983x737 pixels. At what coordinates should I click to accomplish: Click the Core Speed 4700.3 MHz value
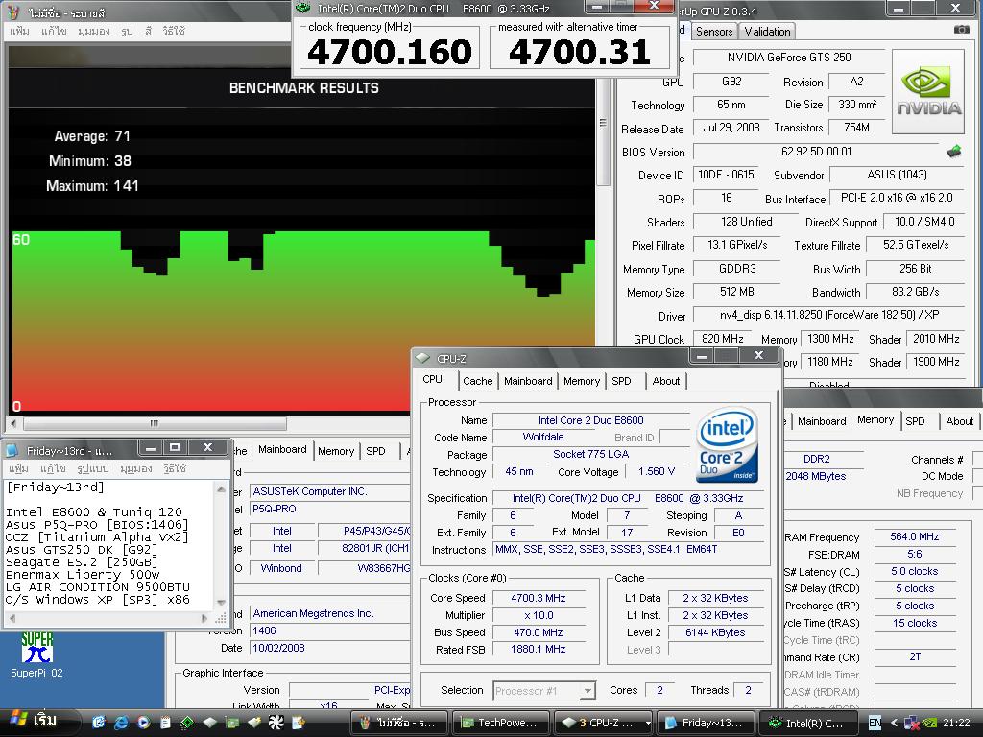coord(539,598)
